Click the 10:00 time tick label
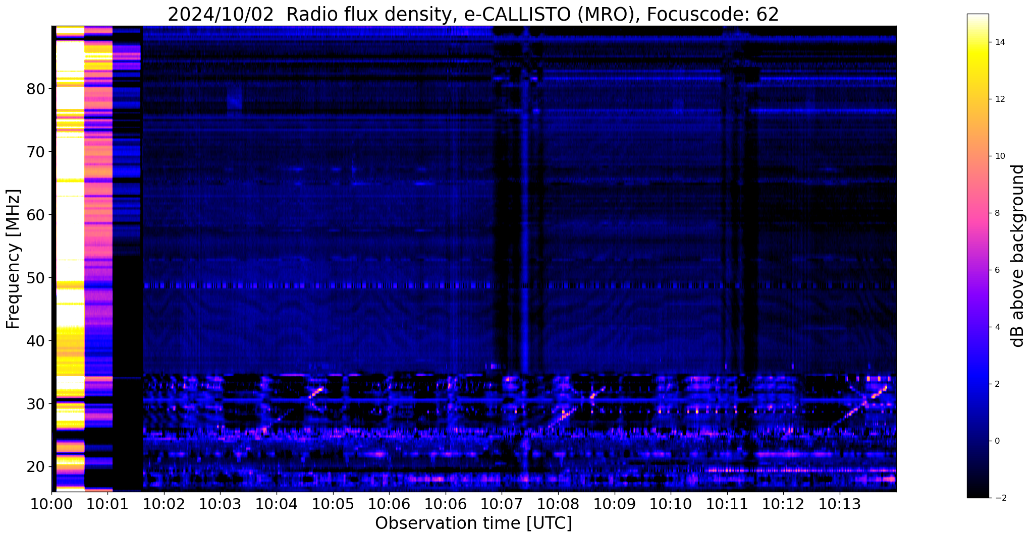Image resolution: width=1033 pixels, height=538 pixels. [51, 504]
